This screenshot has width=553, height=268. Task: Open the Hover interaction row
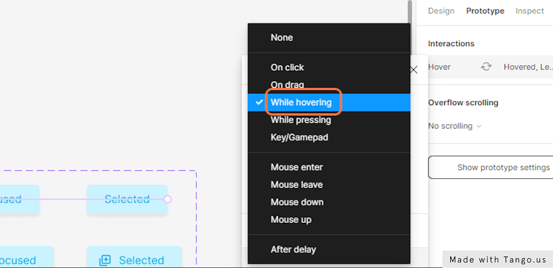click(x=490, y=67)
